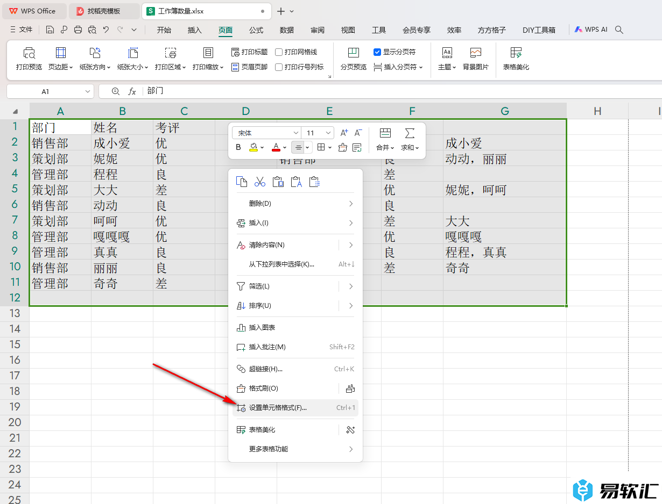Switch to the Home (开始) ribbon tab
662x504 pixels.
point(164,30)
